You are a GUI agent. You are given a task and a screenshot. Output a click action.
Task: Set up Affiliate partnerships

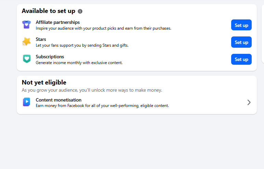pos(241,25)
